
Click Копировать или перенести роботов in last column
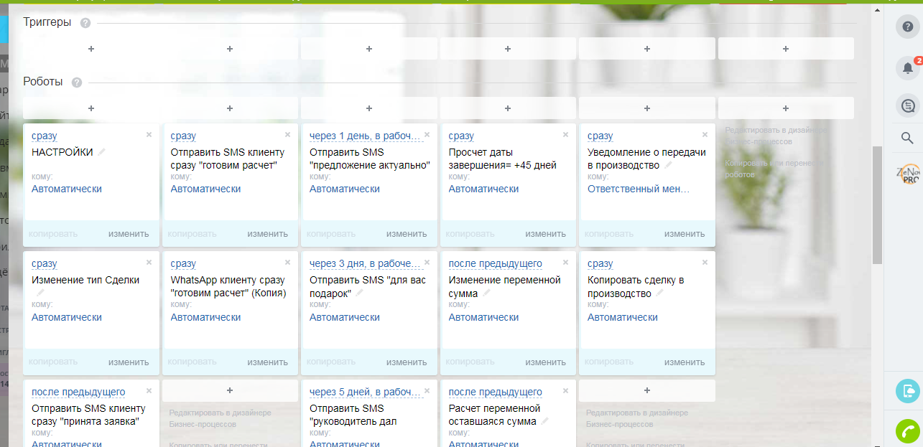tap(776, 169)
